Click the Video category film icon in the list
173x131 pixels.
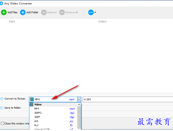click(31, 105)
